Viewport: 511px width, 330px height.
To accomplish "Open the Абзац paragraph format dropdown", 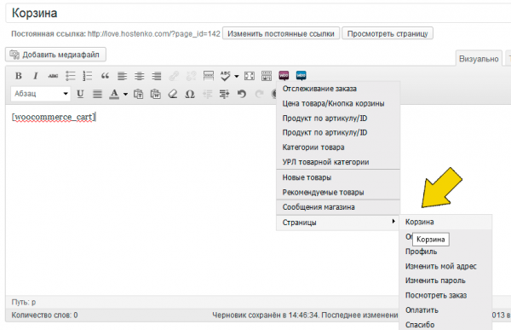I will tap(41, 94).
